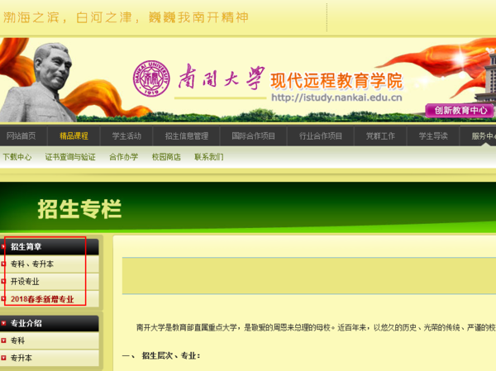Click the red bullet icon beside 开设专业
This screenshot has height=371, width=496.
[x=3, y=281]
